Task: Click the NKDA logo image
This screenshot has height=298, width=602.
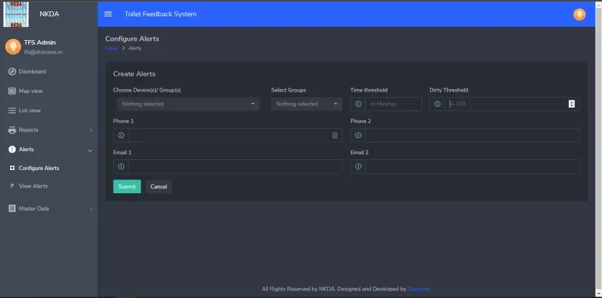Action: tap(16, 14)
